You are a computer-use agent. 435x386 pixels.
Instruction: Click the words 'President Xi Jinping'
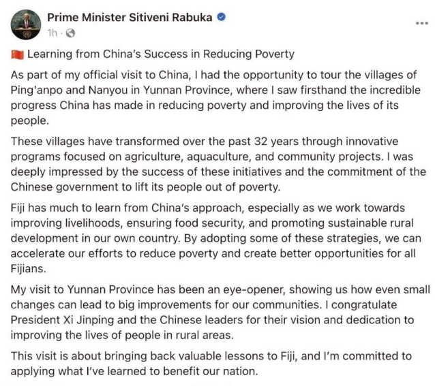(x=62, y=320)
